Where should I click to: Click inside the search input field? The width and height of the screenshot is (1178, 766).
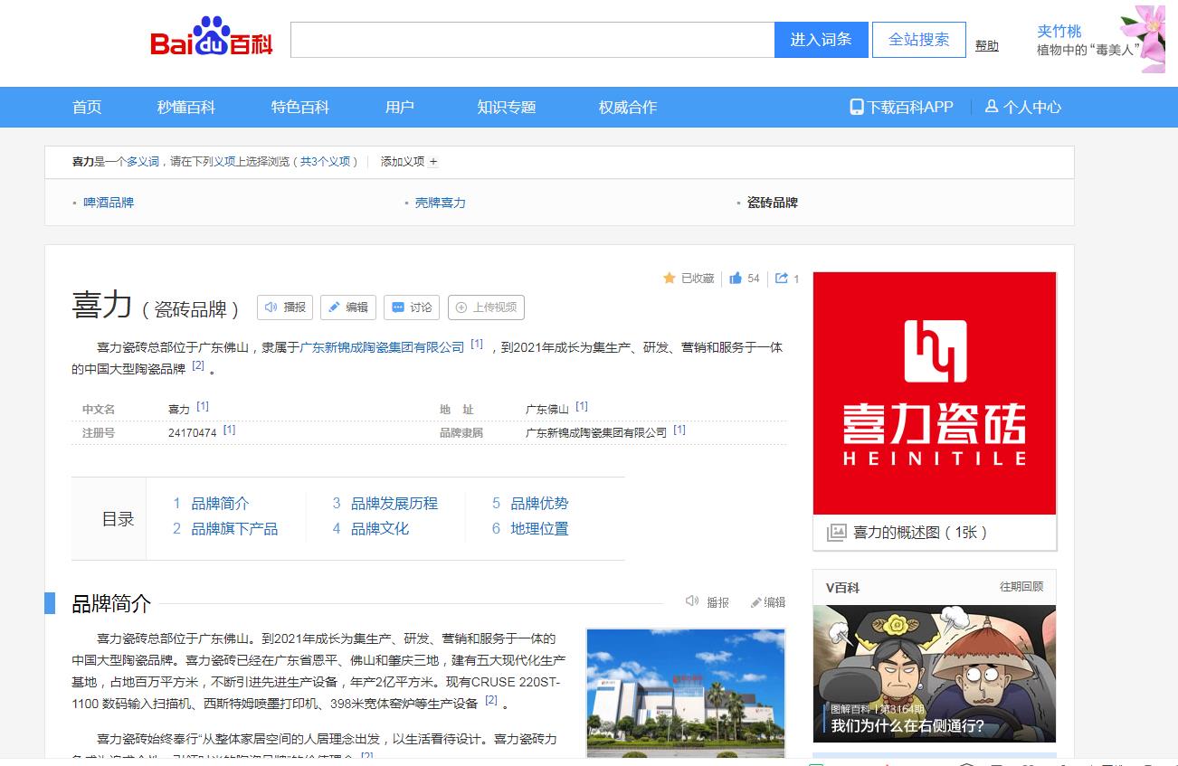(x=532, y=39)
